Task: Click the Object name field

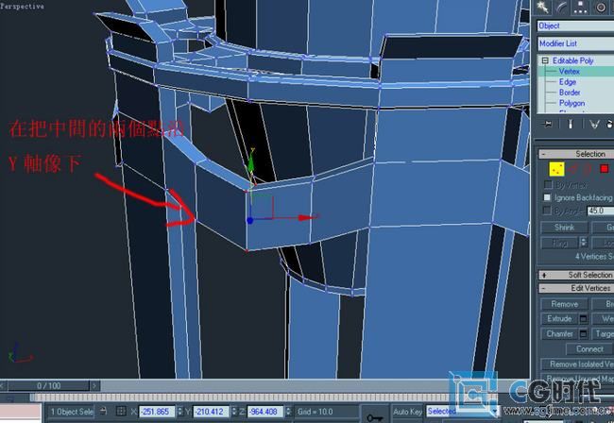Action: [x=575, y=25]
